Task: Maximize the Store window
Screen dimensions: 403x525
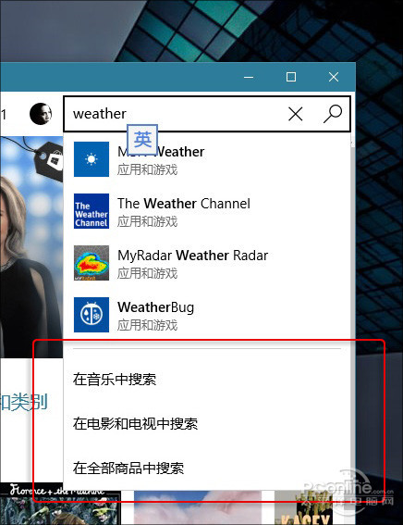Action: click(291, 77)
